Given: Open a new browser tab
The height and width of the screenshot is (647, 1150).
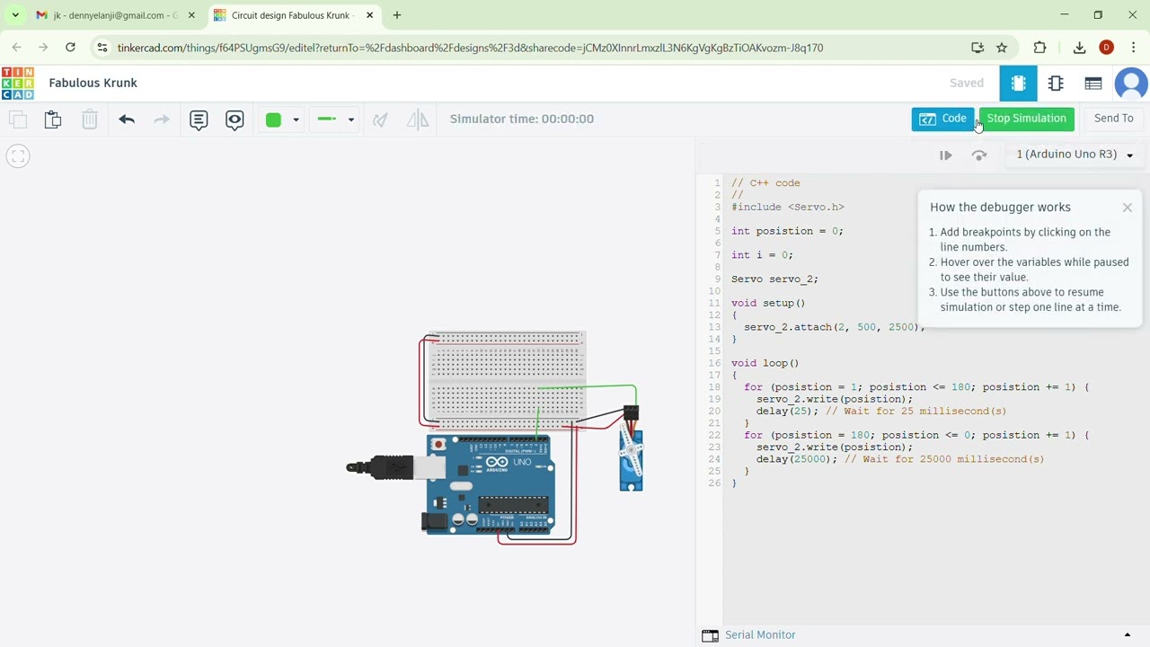Looking at the screenshot, I should tap(397, 15).
